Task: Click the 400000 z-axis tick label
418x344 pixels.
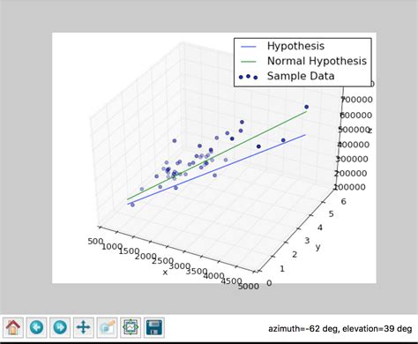Action: pos(354,145)
